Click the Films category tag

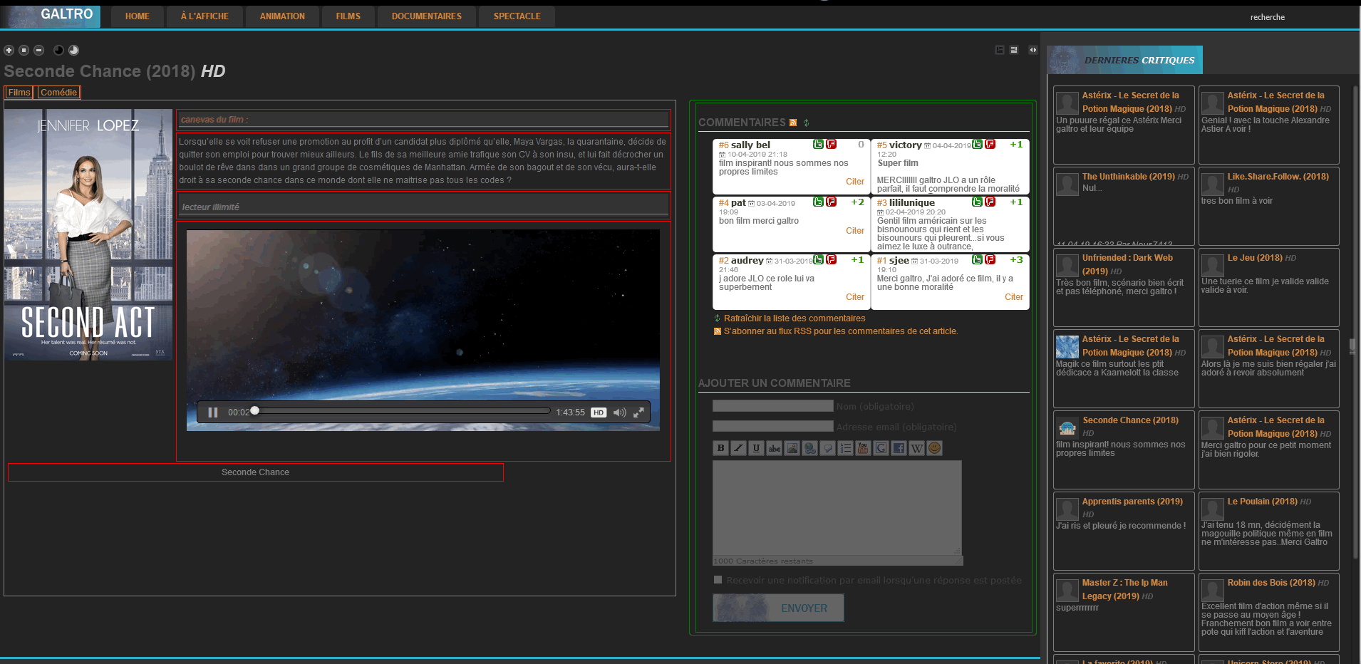click(x=19, y=93)
